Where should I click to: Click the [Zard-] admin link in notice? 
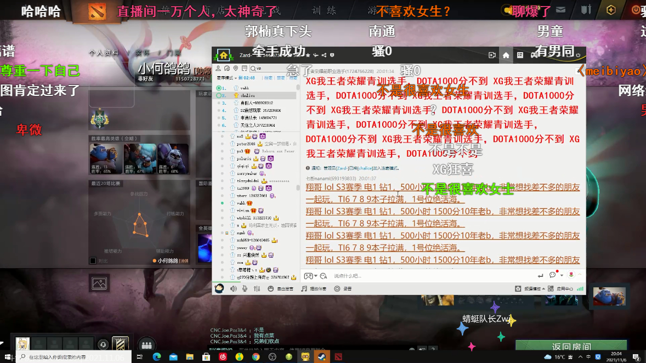342,168
